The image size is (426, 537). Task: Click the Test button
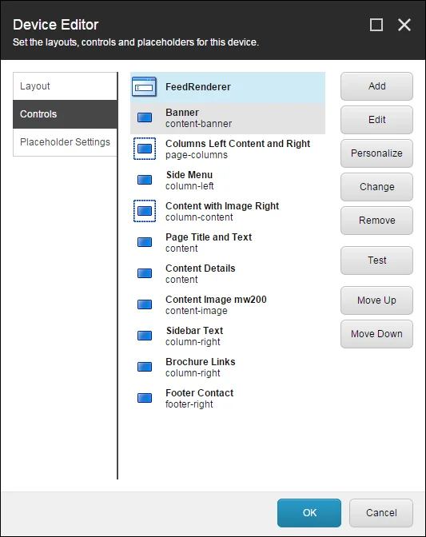click(x=376, y=261)
